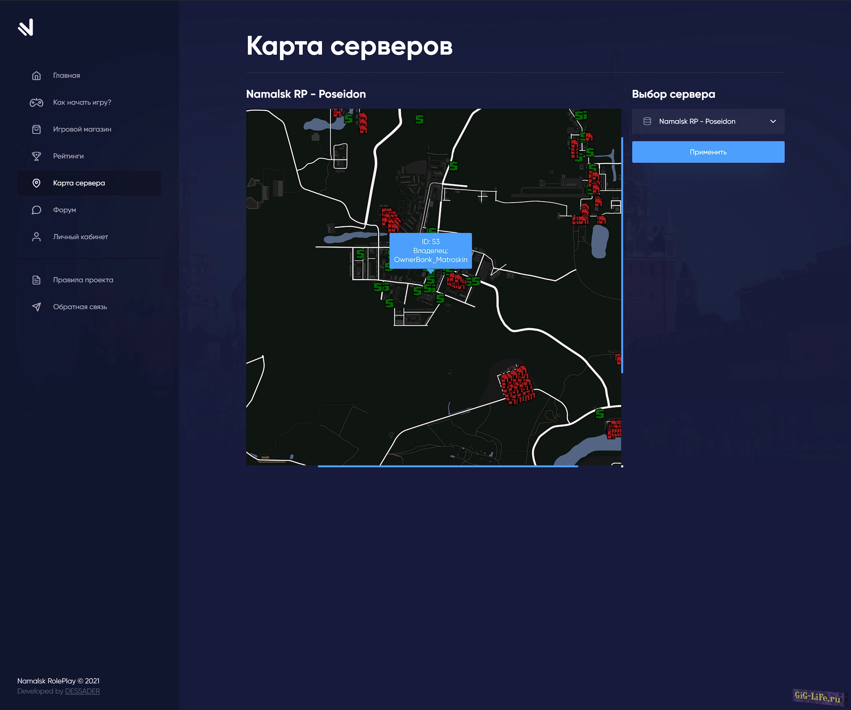Click the home icon beside Главная
The height and width of the screenshot is (710, 851).
[36, 76]
